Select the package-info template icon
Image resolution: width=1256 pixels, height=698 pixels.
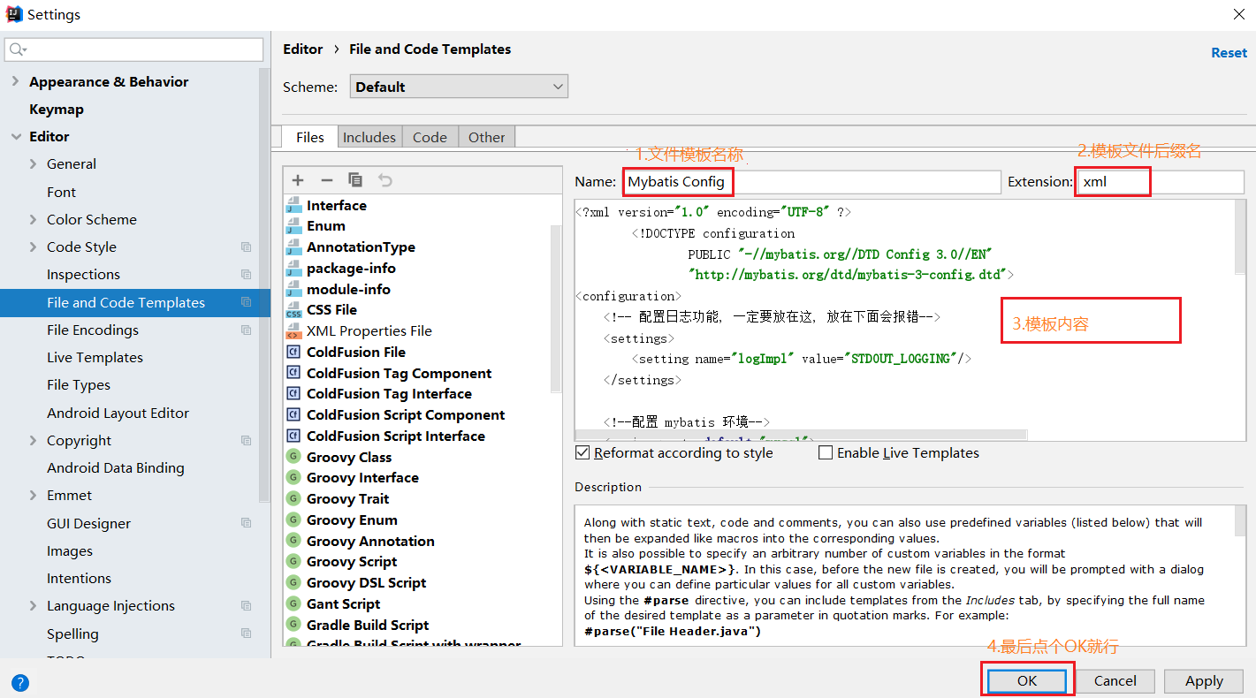[x=293, y=268]
